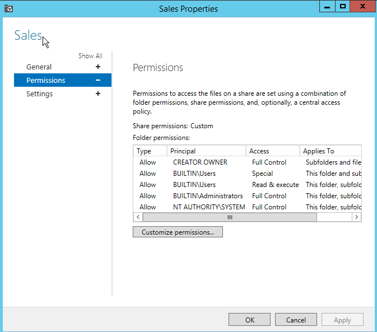377x332 pixels.
Task: Select the Permissions navigation item
Action: coord(46,81)
